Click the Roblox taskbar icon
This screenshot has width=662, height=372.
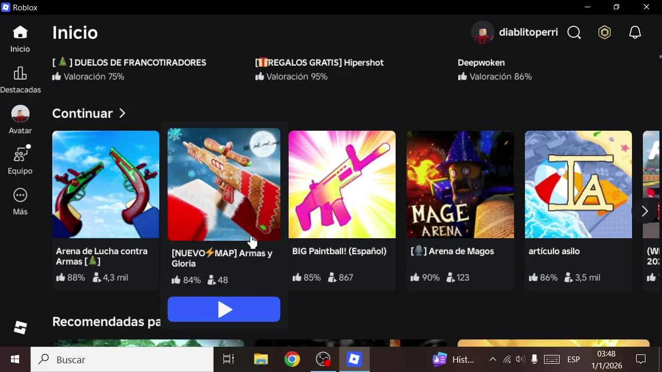[354, 360]
